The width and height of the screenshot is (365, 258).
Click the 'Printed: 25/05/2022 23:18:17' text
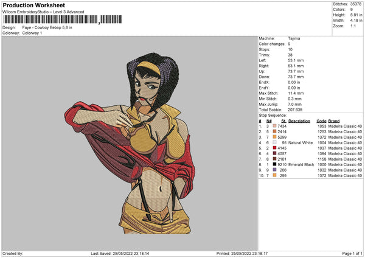click(x=242, y=253)
